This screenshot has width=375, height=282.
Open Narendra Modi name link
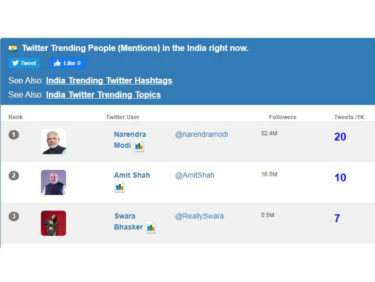[129, 134]
